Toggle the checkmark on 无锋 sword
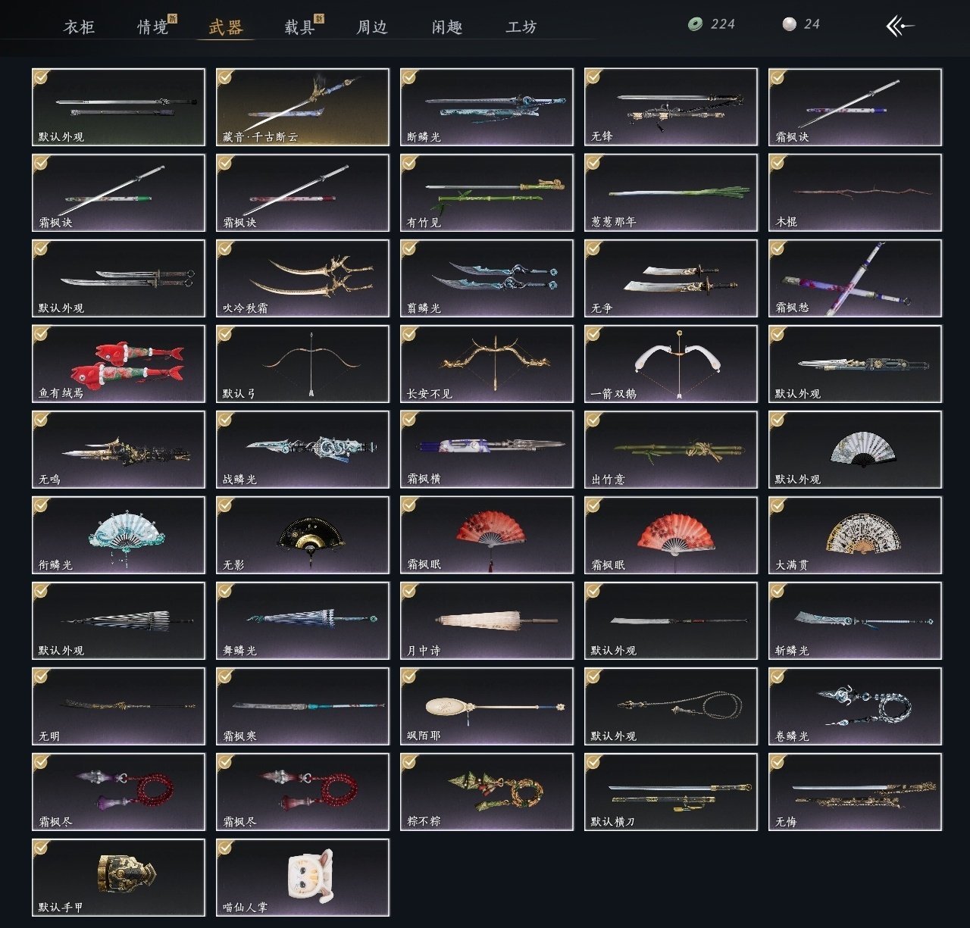The image size is (970, 928). 593,77
